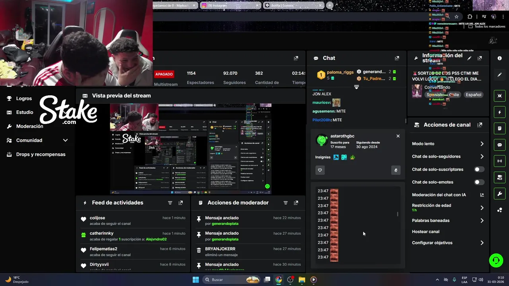Select the Español language tag
The image size is (509, 286).
pos(474,95)
